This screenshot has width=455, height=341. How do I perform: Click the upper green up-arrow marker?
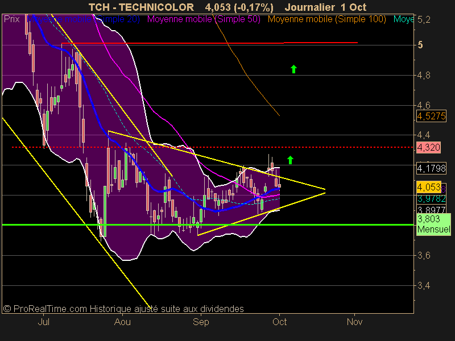click(293, 69)
